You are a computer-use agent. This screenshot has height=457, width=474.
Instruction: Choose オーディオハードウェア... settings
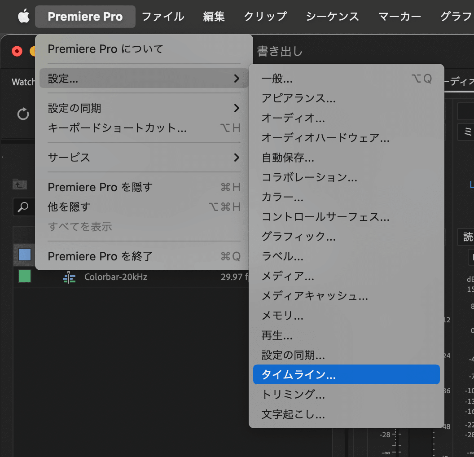325,138
